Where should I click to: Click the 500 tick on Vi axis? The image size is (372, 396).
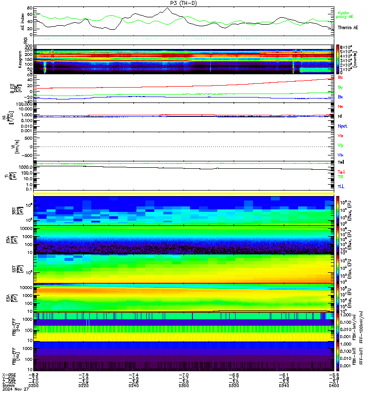[x=28, y=138]
